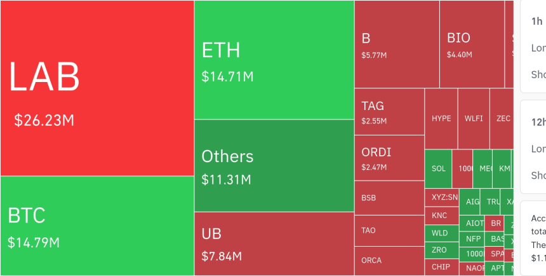Select the Others $11.31M block

274,165
